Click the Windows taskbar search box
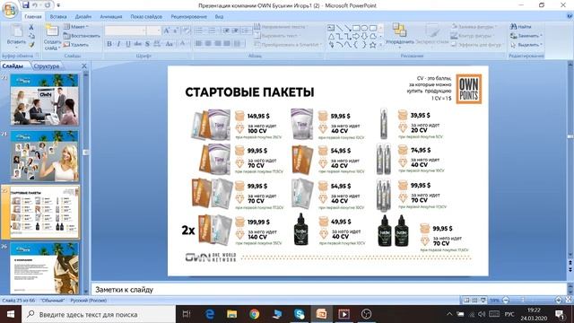The width and height of the screenshot is (574, 323). click(x=99, y=314)
